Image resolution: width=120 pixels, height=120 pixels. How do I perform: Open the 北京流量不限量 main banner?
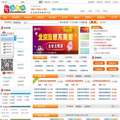click(x=55, y=40)
